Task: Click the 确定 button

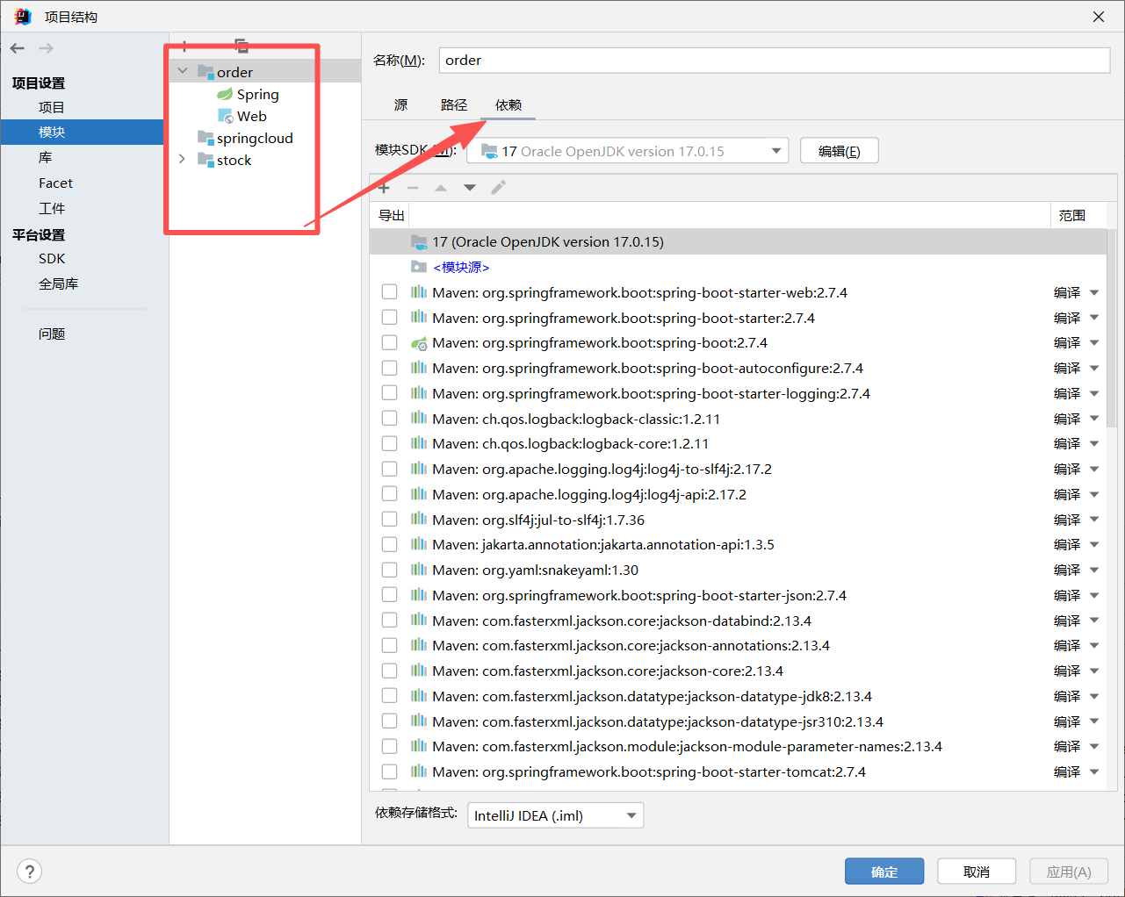Action: [x=884, y=872]
